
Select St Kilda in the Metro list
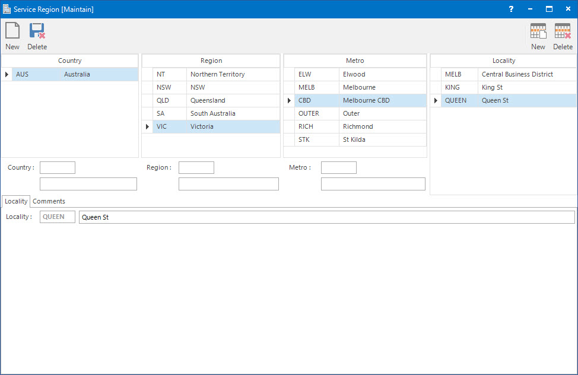(x=354, y=139)
